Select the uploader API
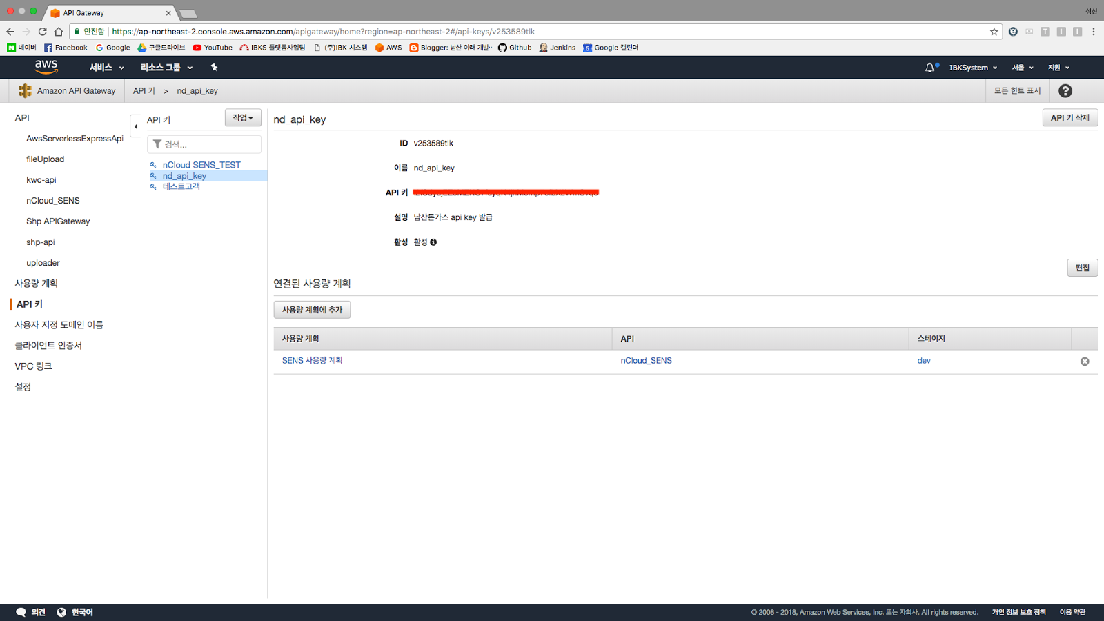The height and width of the screenshot is (621, 1104). pyautogui.click(x=43, y=263)
